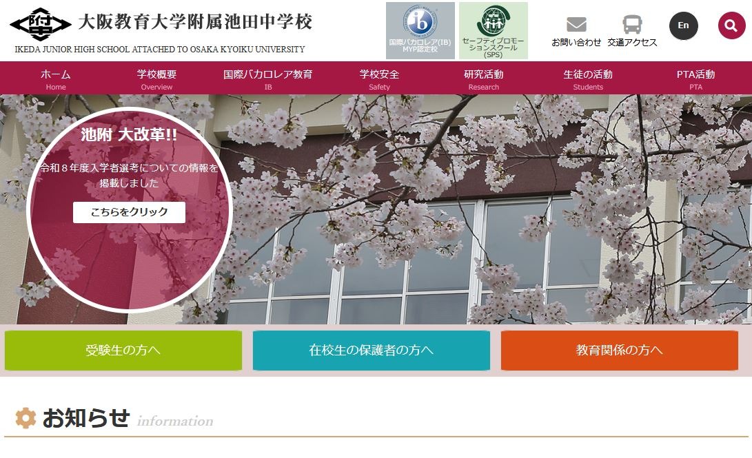
Task: Open the 研究活動 Research menu
Action: pos(483,79)
